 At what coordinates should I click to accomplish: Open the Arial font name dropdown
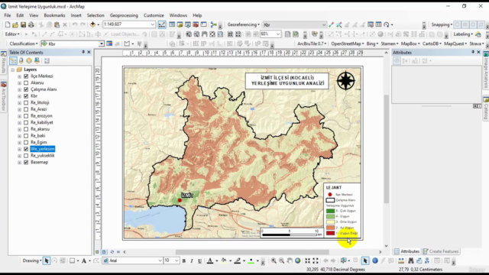(x=160, y=260)
